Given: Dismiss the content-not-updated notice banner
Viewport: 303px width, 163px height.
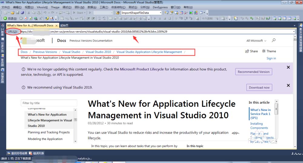Looking at the screenshot, I should point(288,67).
